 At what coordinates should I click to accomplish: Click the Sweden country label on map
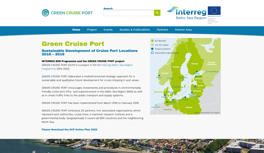[x=176, y=67]
